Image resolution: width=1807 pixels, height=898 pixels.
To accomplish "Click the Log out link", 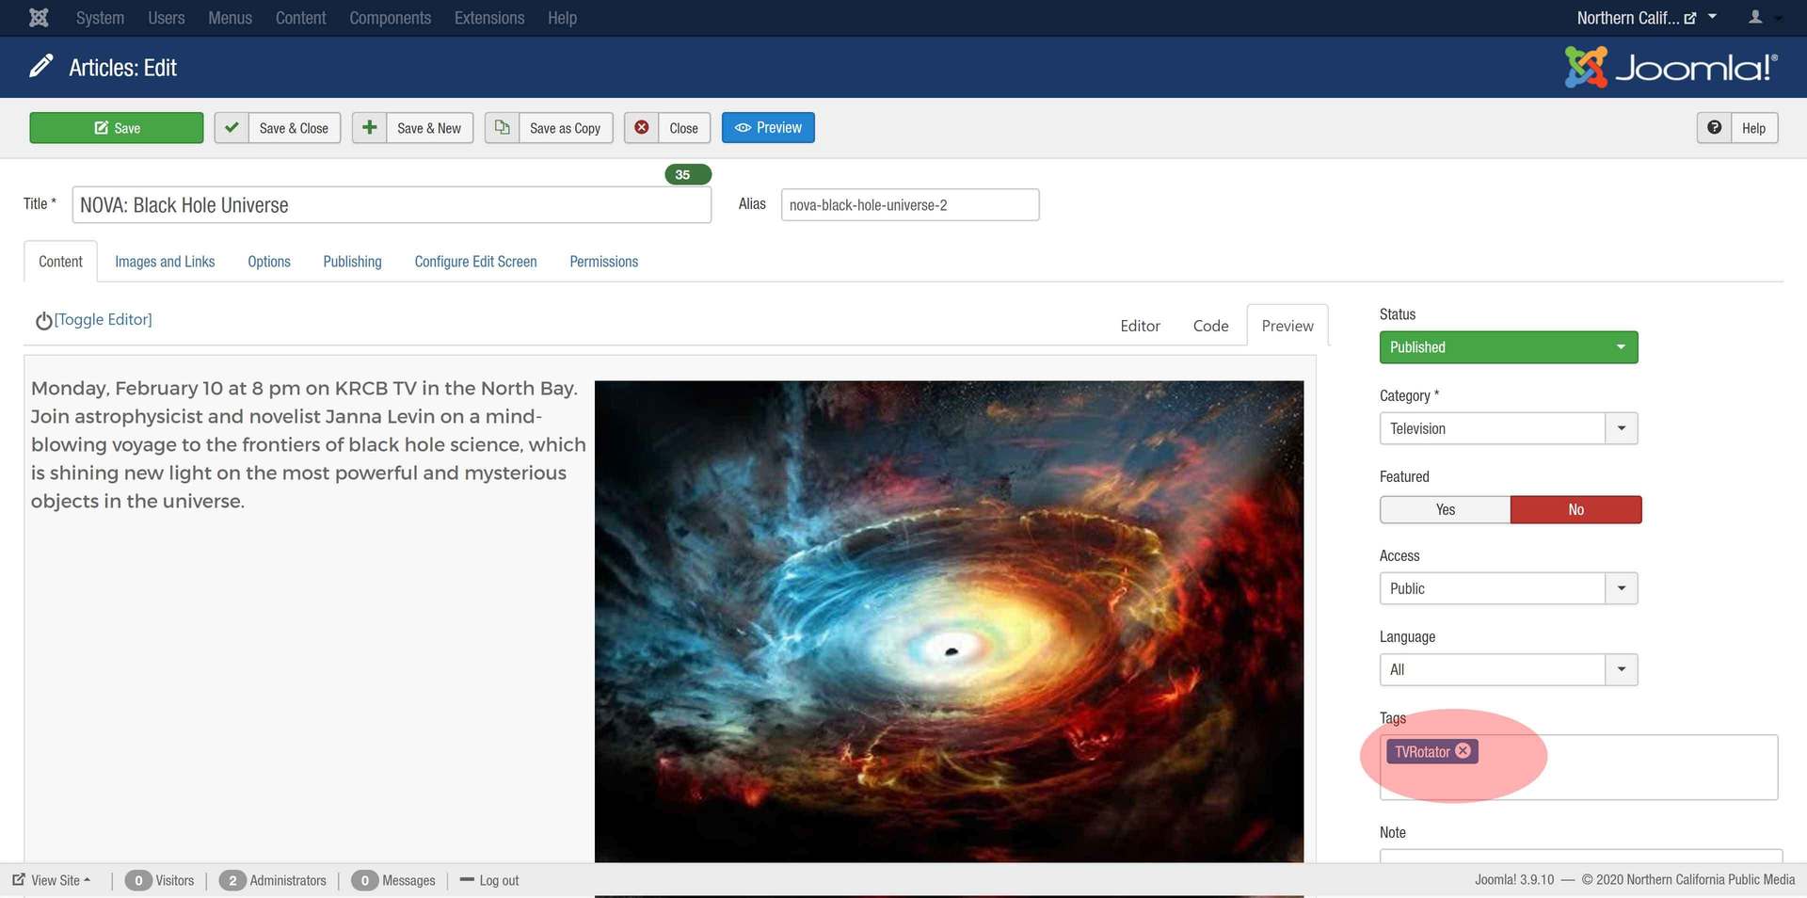I will (x=498, y=881).
